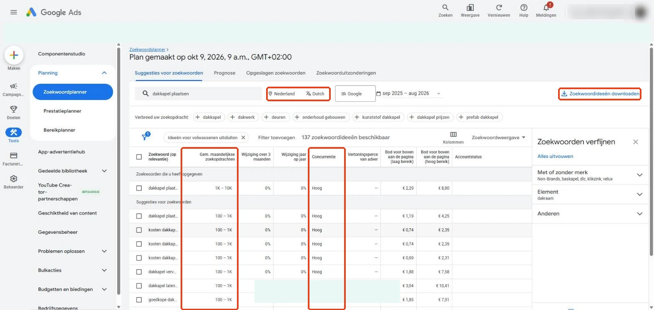Select the goedkope dak... row checkbox
This screenshot has height=310, width=654.
tap(139, 300)
